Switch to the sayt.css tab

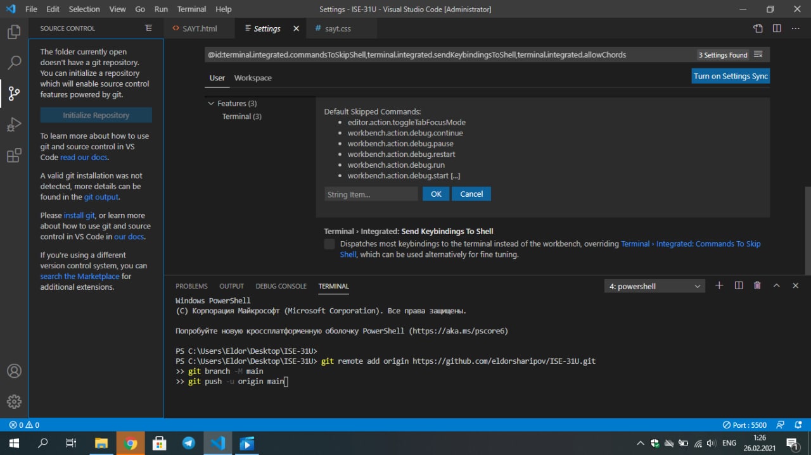[x=338, y=28]
